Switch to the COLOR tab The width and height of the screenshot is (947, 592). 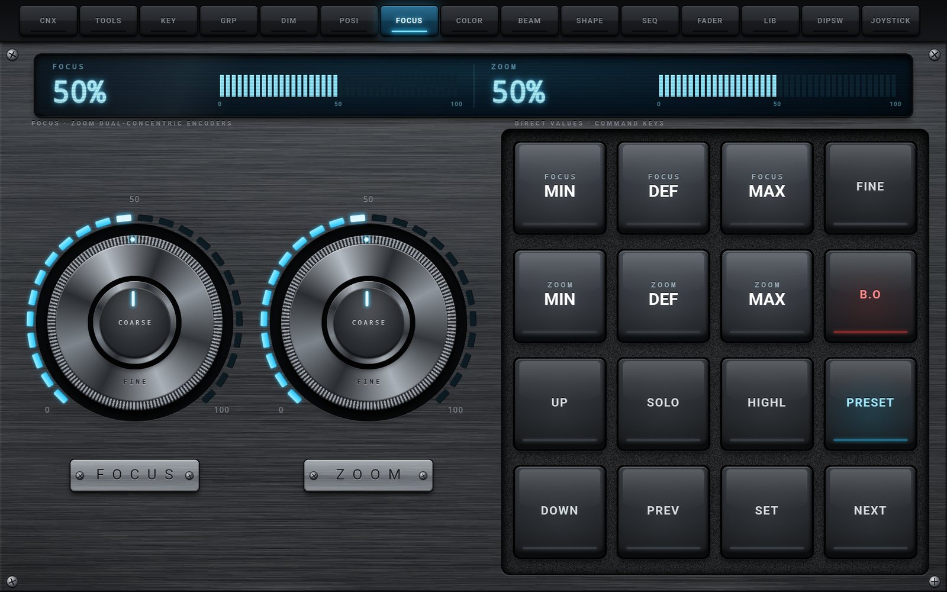click(469, 21)
